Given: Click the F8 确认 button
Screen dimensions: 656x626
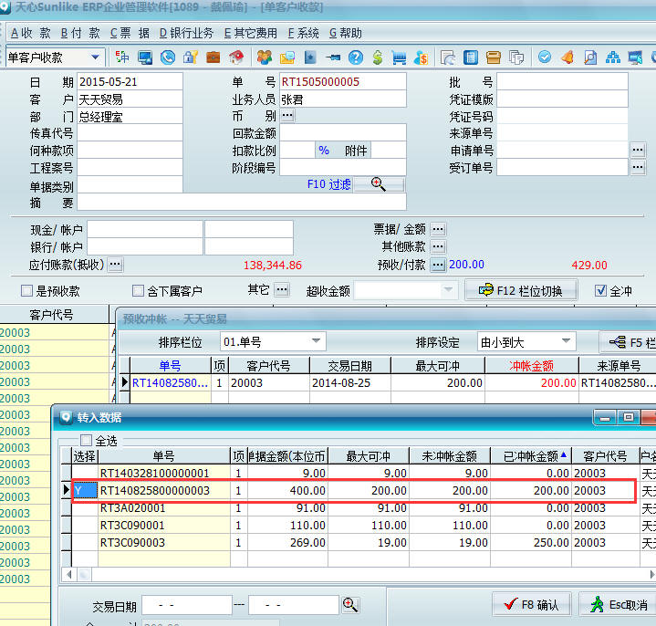Looking at the screenshot, I should [x=531, y=604].
